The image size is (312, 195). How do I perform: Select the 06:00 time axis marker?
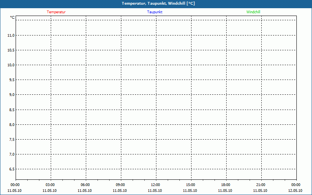(x=85, y=185)
